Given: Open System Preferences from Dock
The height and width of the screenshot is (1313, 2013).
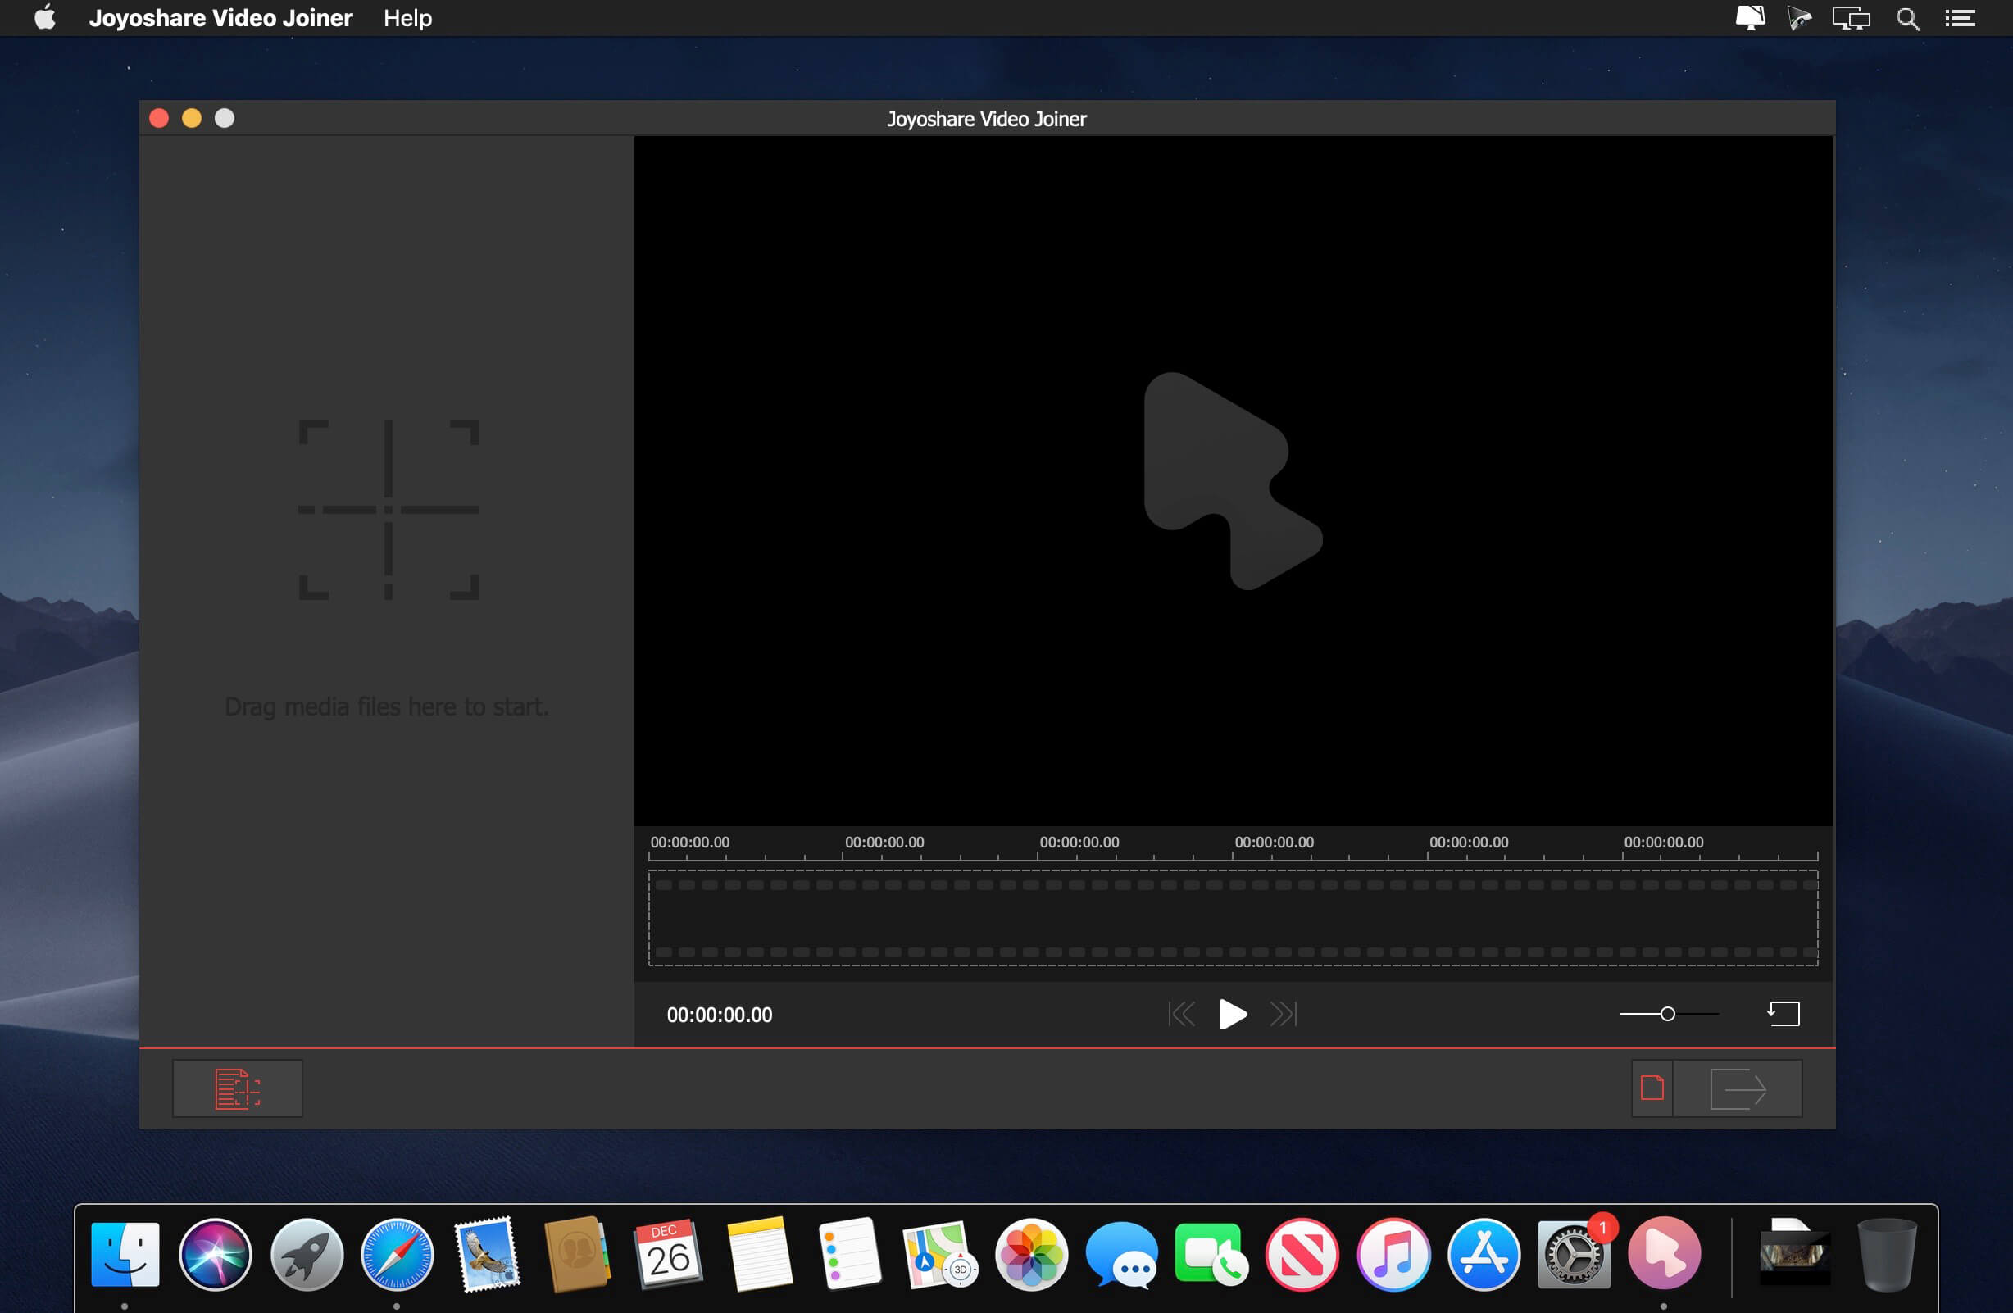Looking at the screenshot, I should coord(1572,1254).
